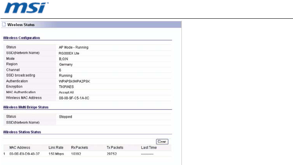Image resolution: width=293 pixels, height=165 pixels.
Task: Click the MAC Authentication value 'Accept All'
Action: coord(66,92)
